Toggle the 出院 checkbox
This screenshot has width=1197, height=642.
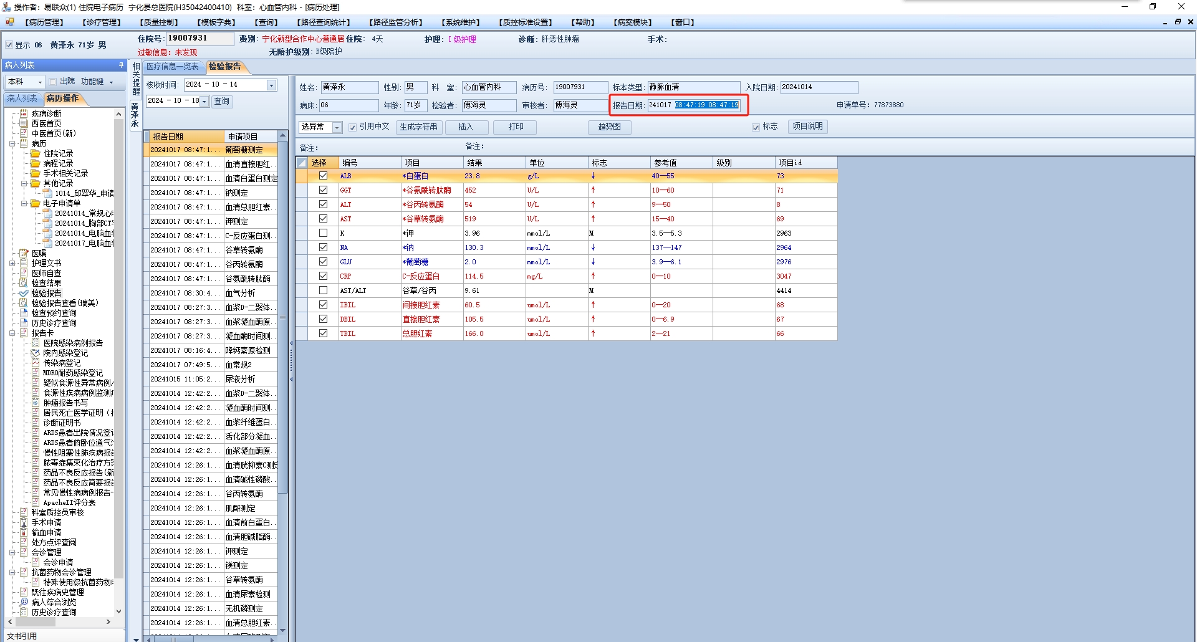coord(53,82)
